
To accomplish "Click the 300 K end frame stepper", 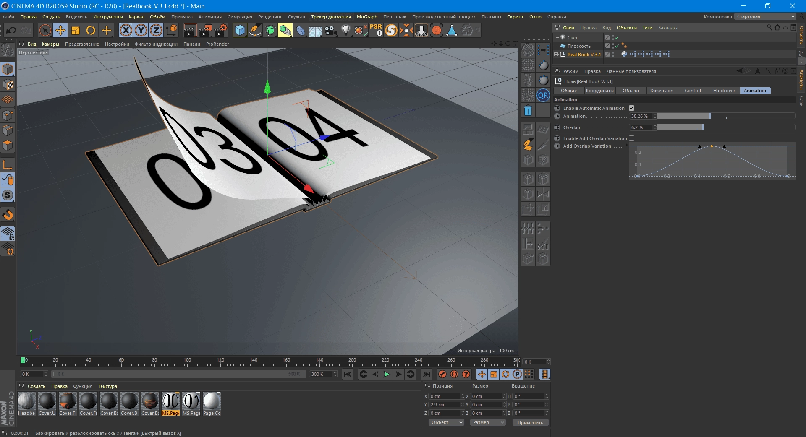I will pyautogui.click(x=335, y=374).
